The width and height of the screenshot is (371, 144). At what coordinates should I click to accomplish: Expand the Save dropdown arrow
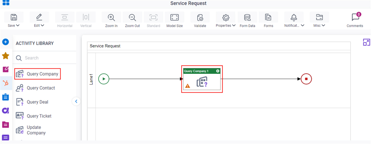coord(18,25)
